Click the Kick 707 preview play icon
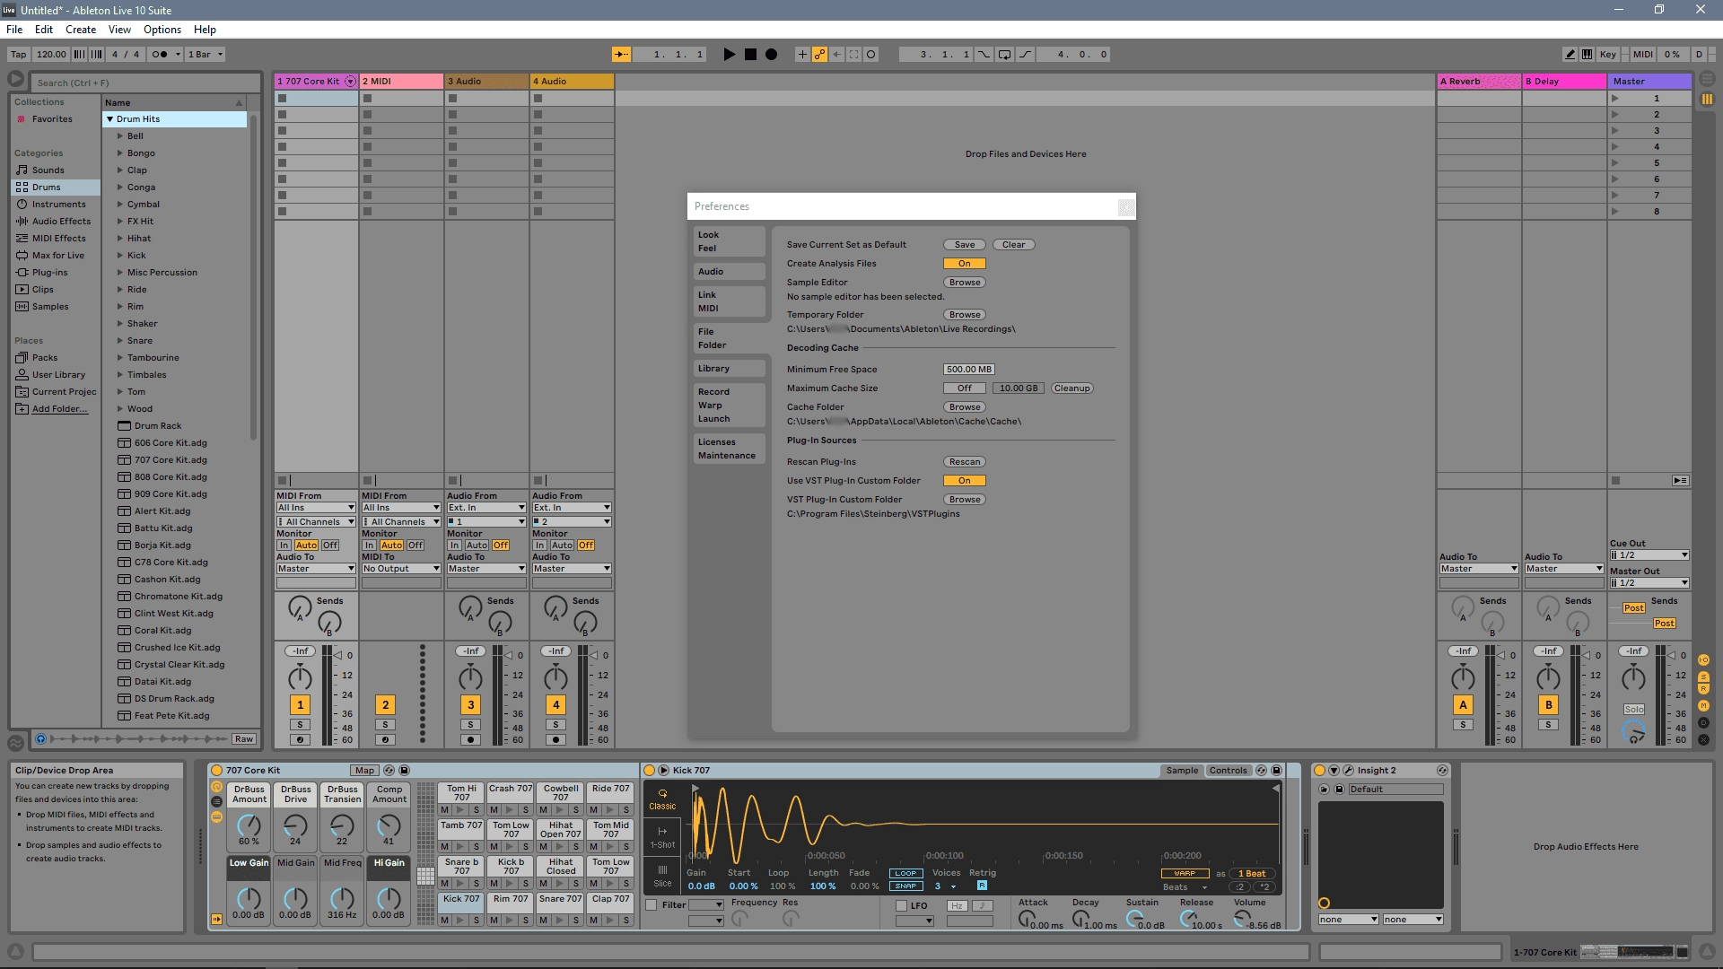The height and width of the screenshot is (969, 1723). [x=663, y=771]
